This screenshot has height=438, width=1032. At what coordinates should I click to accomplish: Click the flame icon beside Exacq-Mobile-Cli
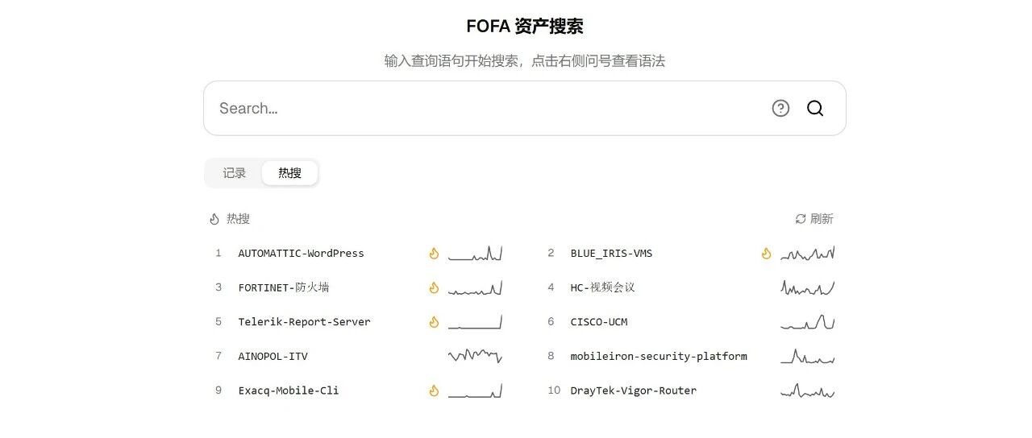pos(434,390)
